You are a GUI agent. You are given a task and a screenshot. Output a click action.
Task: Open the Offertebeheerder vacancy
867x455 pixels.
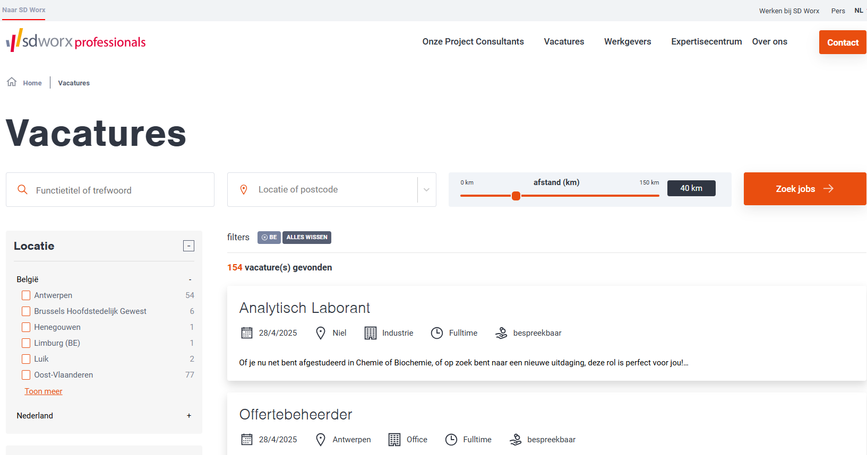tap(296, 414)
